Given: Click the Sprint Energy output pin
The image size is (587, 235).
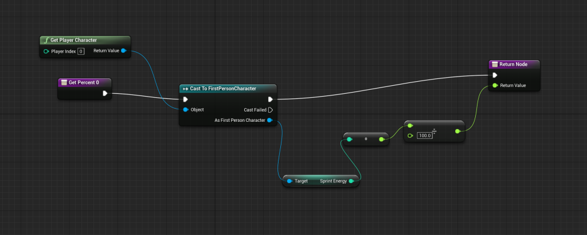Looking at the screenshot, I should point(351,181).
